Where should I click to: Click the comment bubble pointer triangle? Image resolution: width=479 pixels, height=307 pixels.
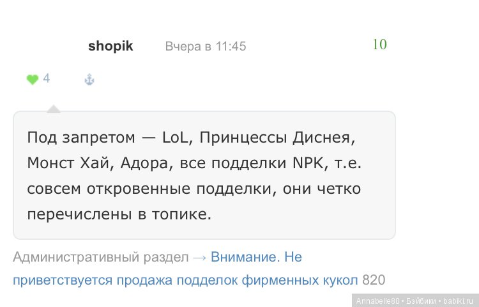click(x=54, y=109)
